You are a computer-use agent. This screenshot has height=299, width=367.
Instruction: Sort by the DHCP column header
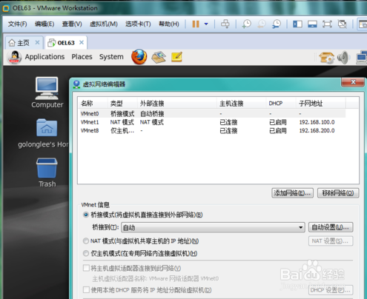(281, 104)
